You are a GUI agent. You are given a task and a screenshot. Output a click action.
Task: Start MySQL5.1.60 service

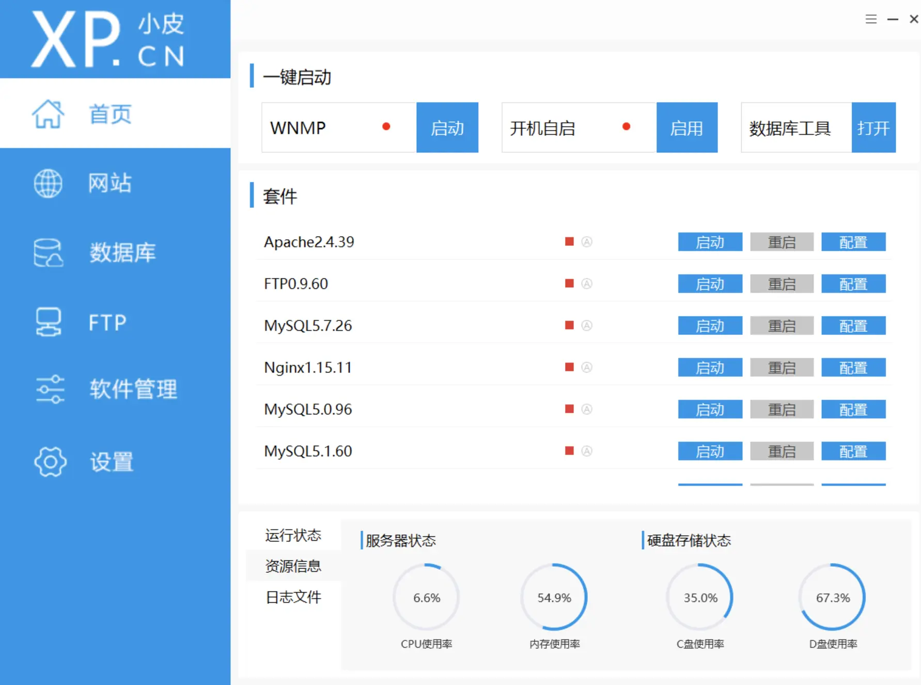(710, 451)
